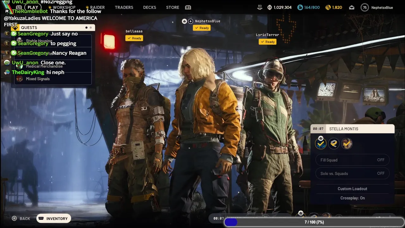Click the Ready badge under bellaaaa
The height and width of the screenshot is (228, 405).
click(x=134, y=38)
